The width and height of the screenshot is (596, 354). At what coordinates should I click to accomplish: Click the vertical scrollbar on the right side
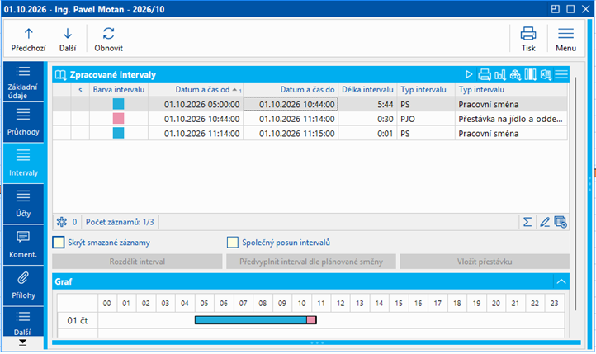[575, 194]
